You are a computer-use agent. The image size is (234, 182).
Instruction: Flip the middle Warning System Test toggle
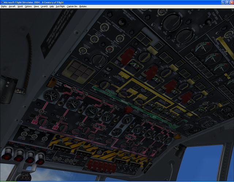34,136
